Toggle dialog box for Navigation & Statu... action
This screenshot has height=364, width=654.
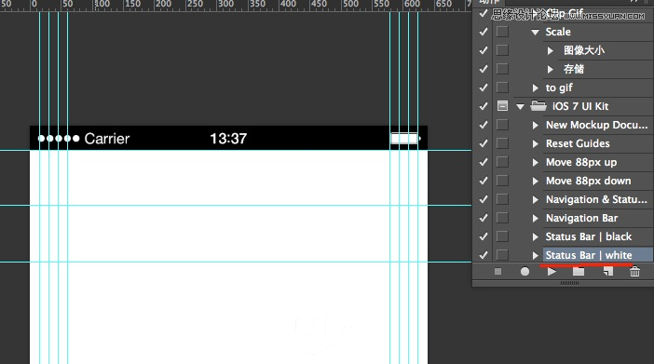coord(502,199)
